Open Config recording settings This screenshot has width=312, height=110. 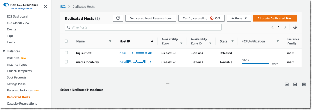(201, 18)
